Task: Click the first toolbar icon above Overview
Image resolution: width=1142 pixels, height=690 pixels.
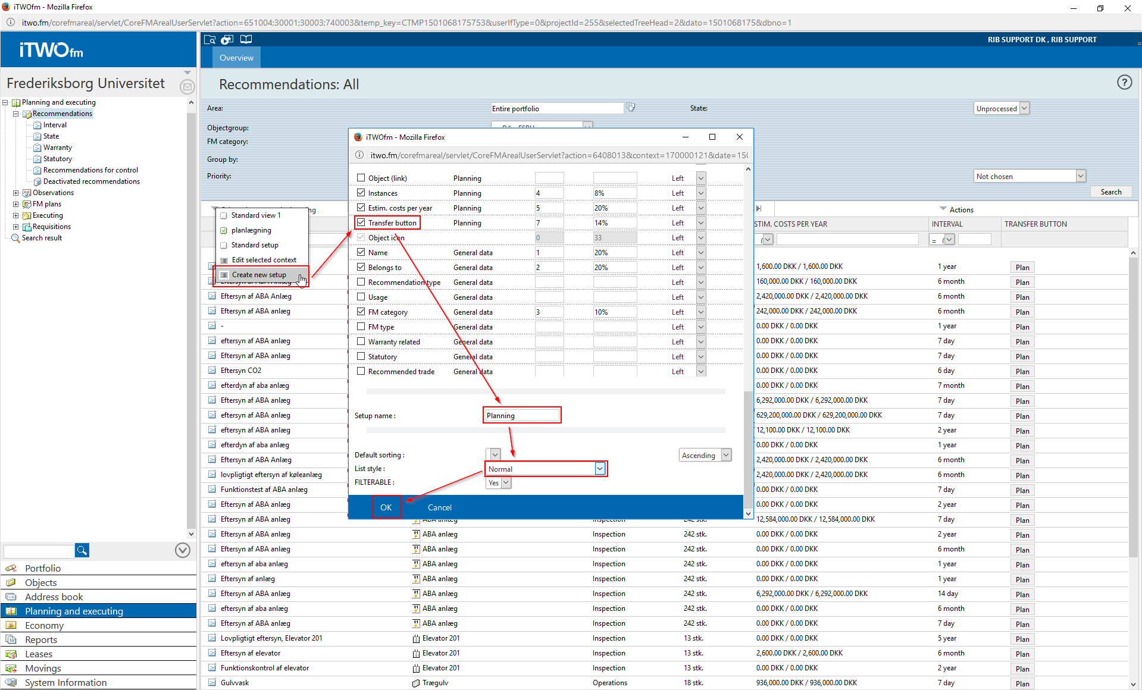Action: click(209, 40)
